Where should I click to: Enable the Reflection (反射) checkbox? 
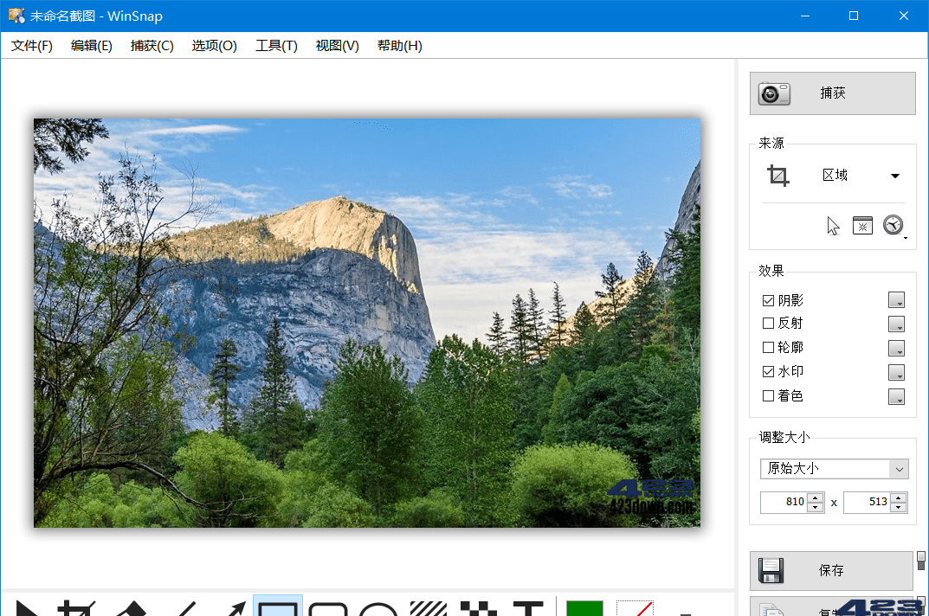click(x=769, y=324)
